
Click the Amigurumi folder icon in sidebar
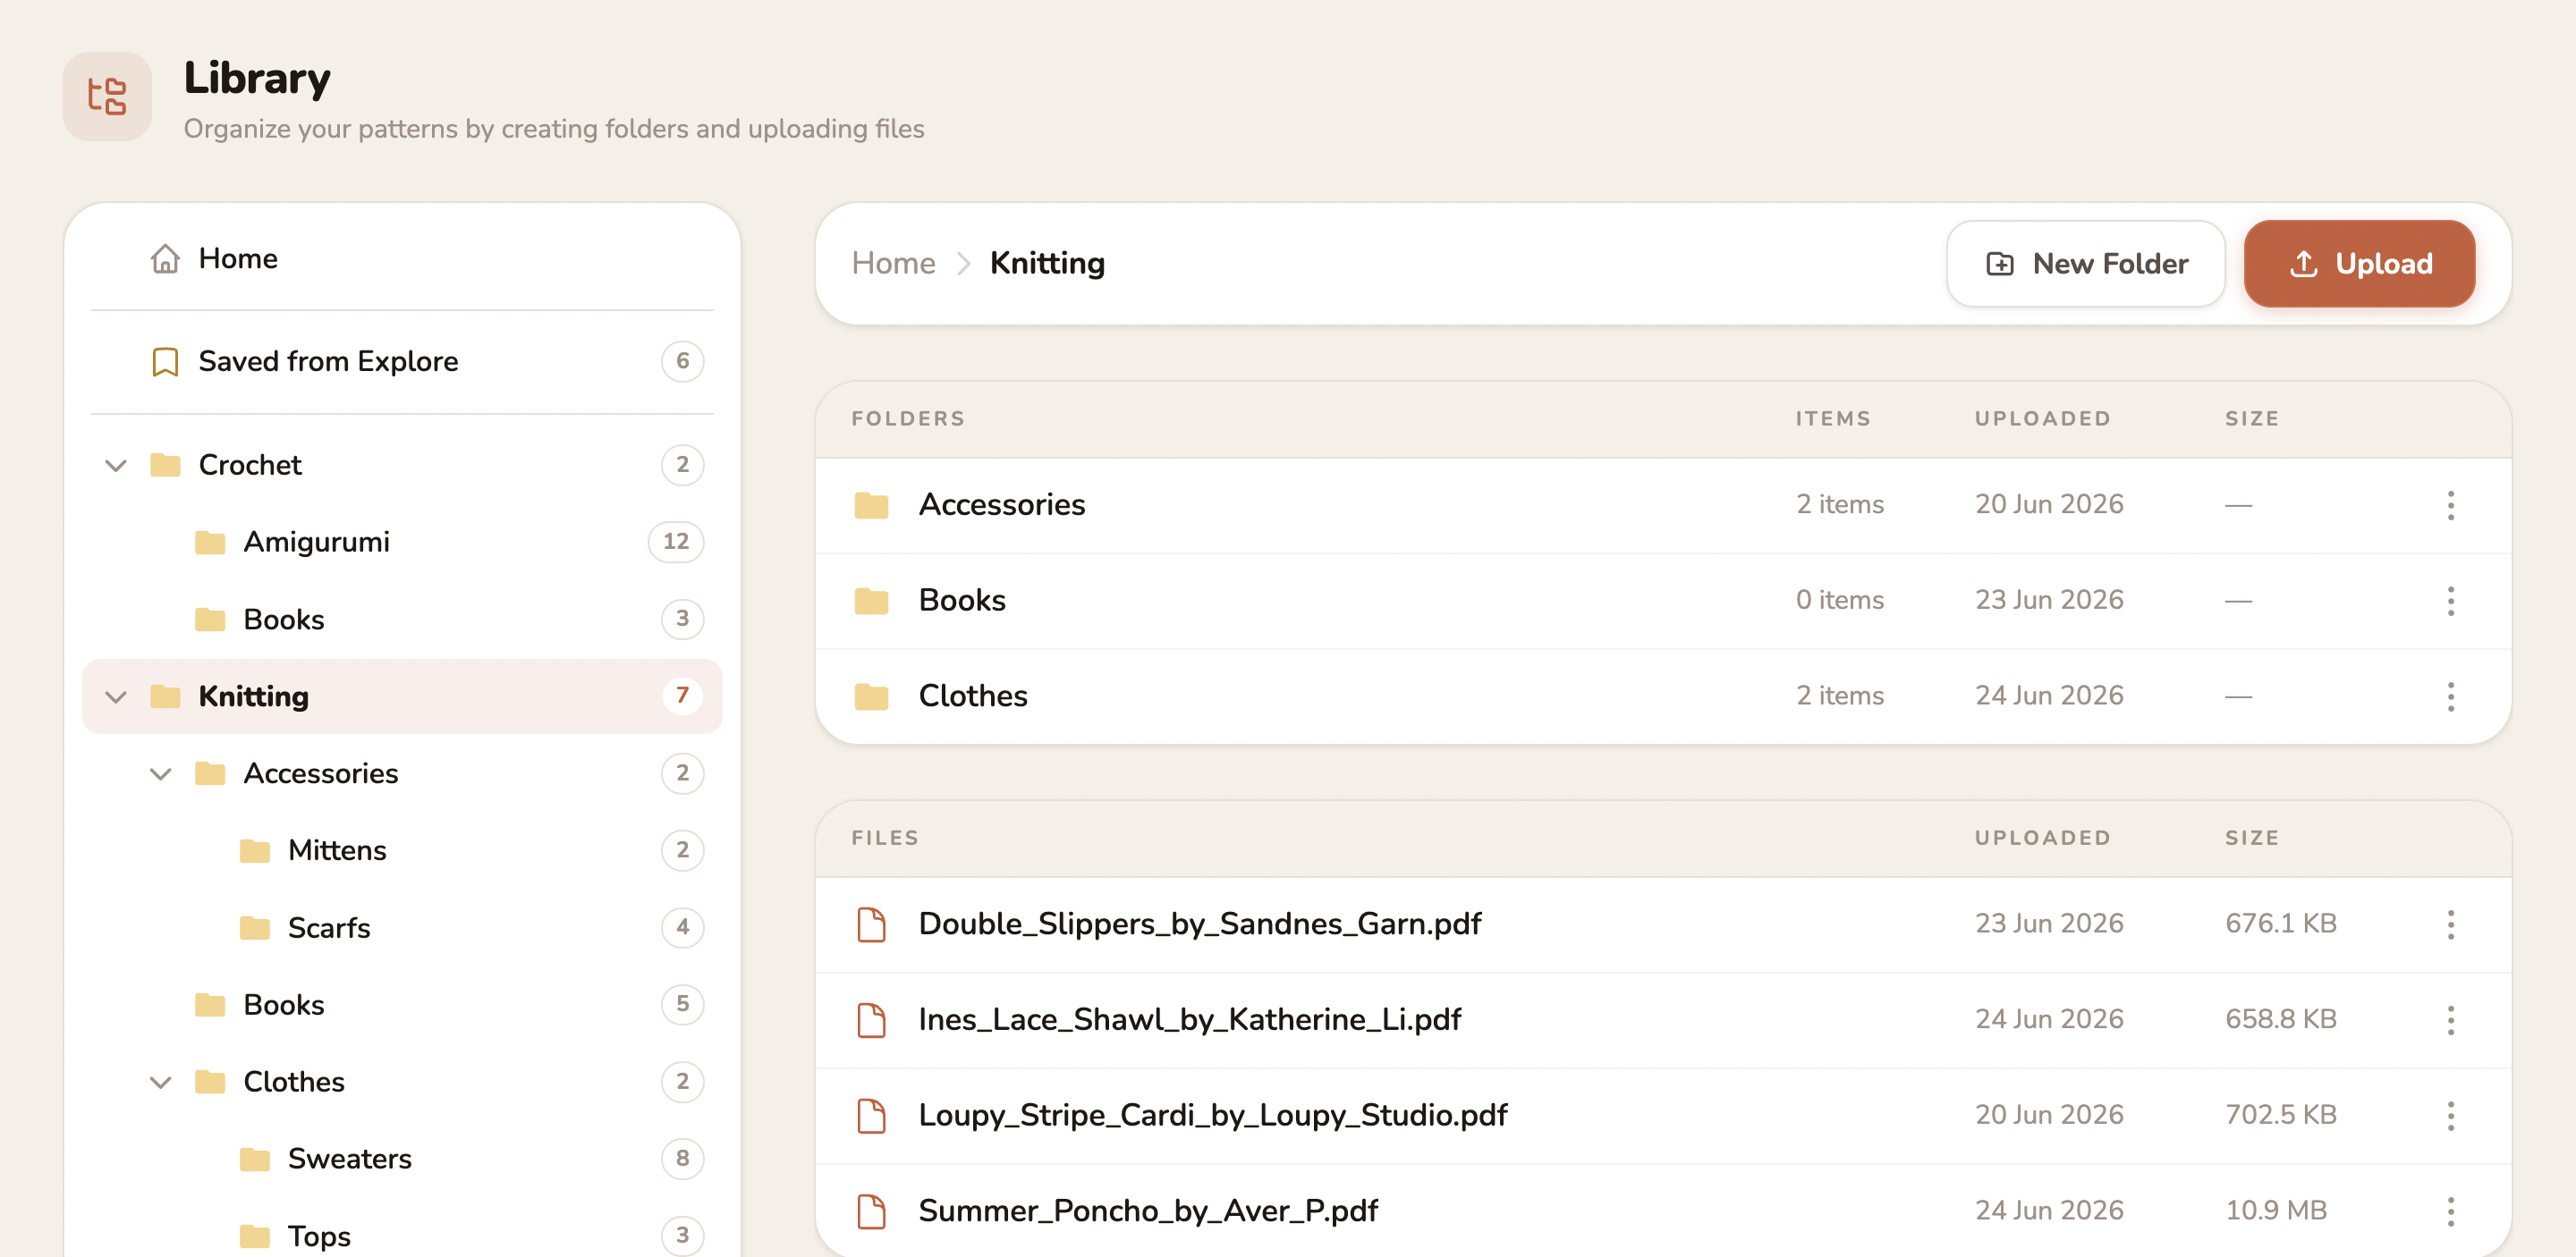210,542
